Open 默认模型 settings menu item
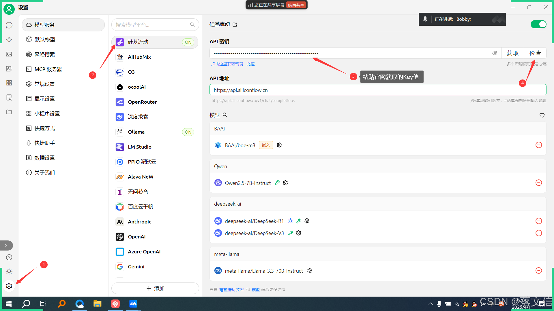Image resolution: width=554 pixels, height=311 pixels. click(45, 40)
